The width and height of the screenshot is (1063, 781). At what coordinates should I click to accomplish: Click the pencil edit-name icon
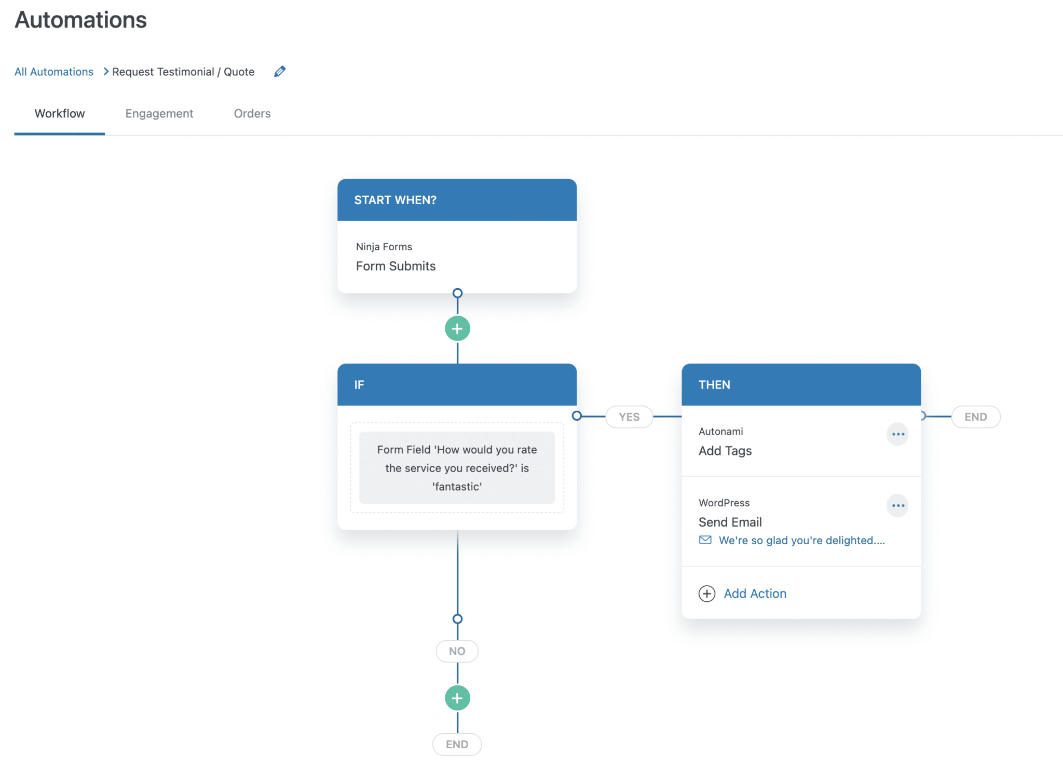click(x=280, y=71)
